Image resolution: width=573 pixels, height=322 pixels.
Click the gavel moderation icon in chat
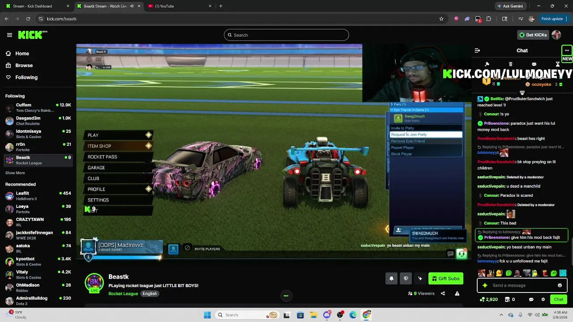pyautogui.click(x=487, y=64)
